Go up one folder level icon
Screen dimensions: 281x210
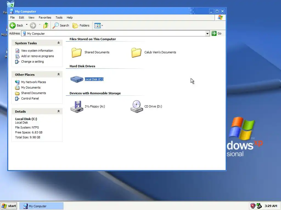click(x=46, y=25)
